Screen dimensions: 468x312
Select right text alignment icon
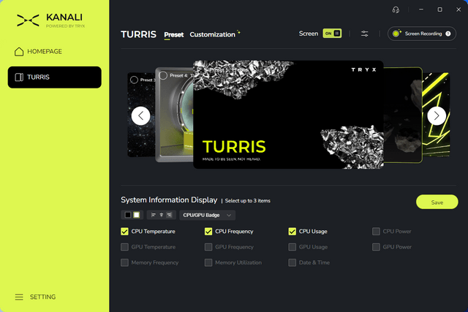click(169, 215)
